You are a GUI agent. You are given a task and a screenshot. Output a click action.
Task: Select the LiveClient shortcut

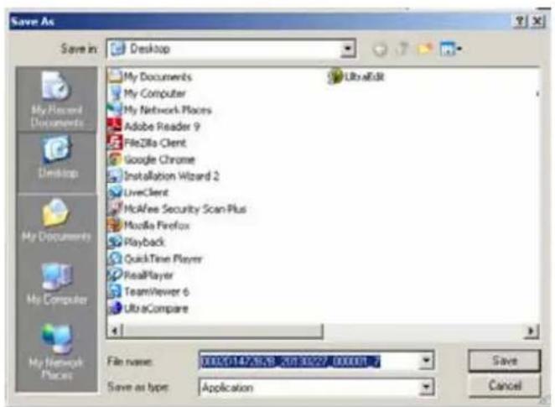[138, 192]
